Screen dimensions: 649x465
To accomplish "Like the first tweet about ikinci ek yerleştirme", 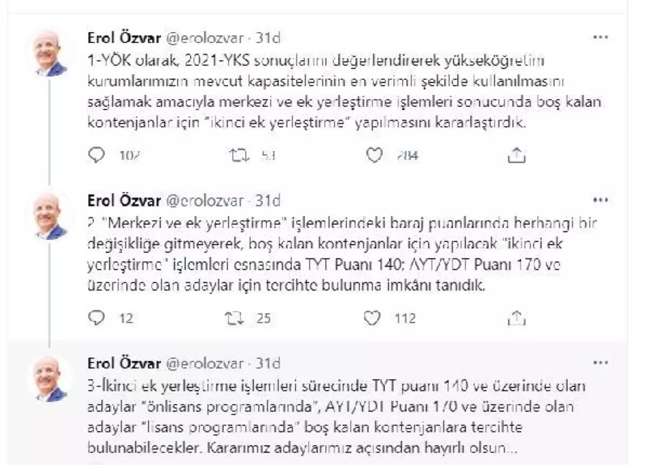I will [x=374, y=156].
